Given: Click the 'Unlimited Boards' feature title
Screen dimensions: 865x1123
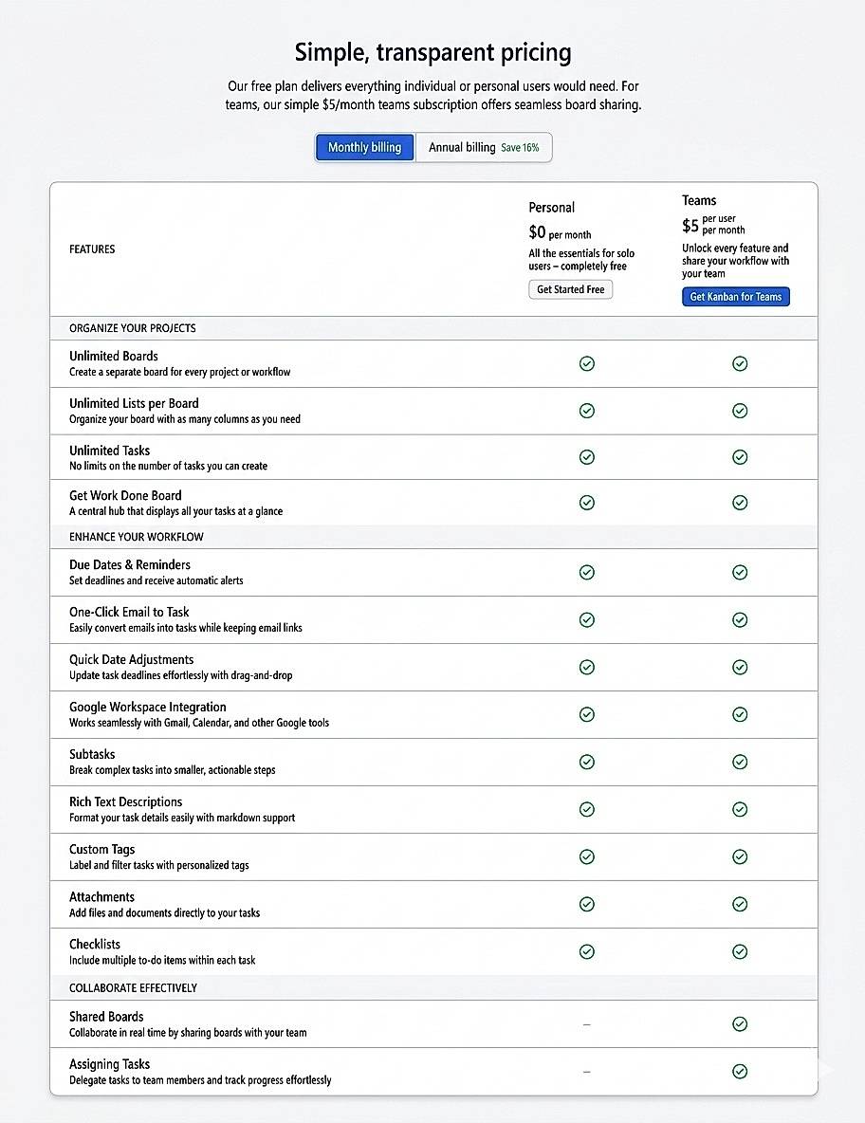Looking at the screenshot, I should click(x=113, y=356).
